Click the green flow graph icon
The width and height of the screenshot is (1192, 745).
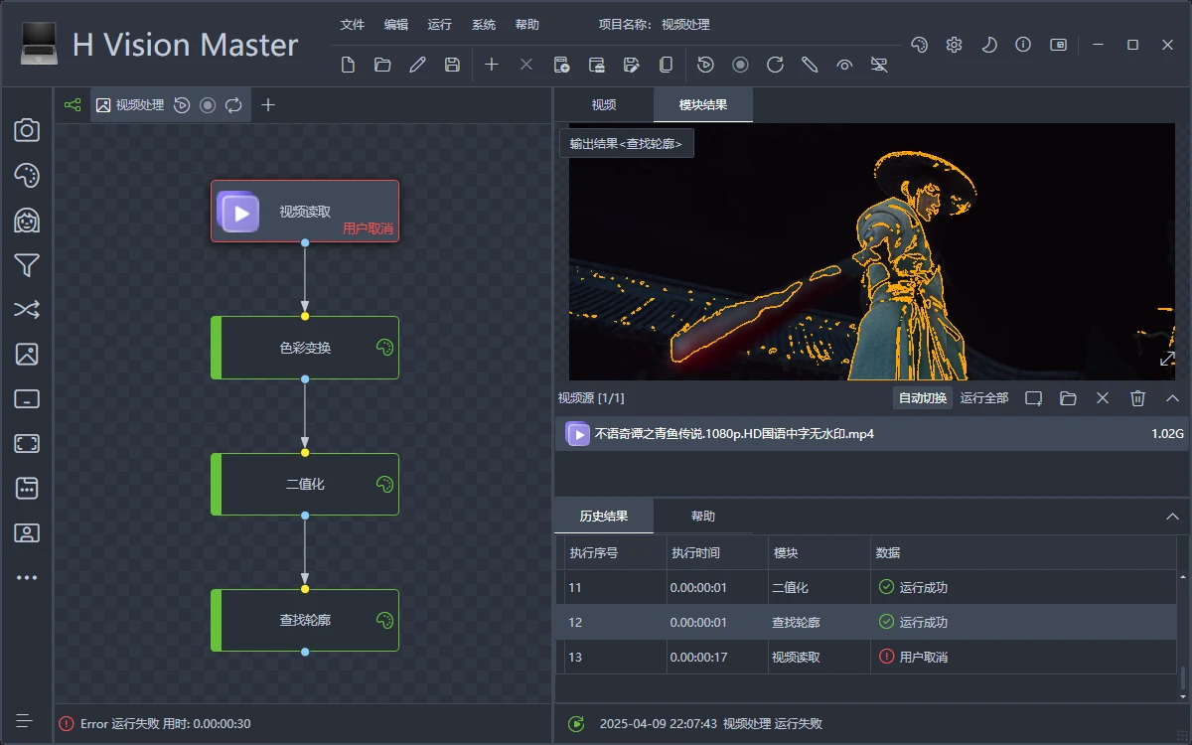pos(73,104)
